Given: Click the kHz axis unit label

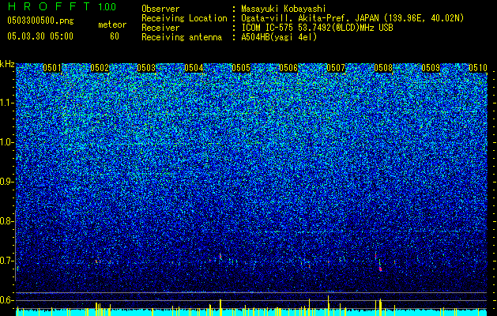Looking at the screenshot, I should [7, 64].
